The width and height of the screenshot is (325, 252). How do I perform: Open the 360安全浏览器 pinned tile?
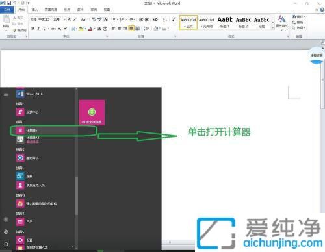click(x=92, y=112)
